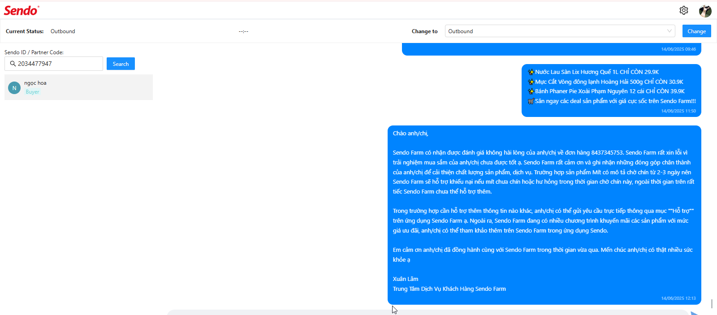This screenshot has height=315, width=717.
Task: Click the --:-- timer display
Action: coord(243,31)
